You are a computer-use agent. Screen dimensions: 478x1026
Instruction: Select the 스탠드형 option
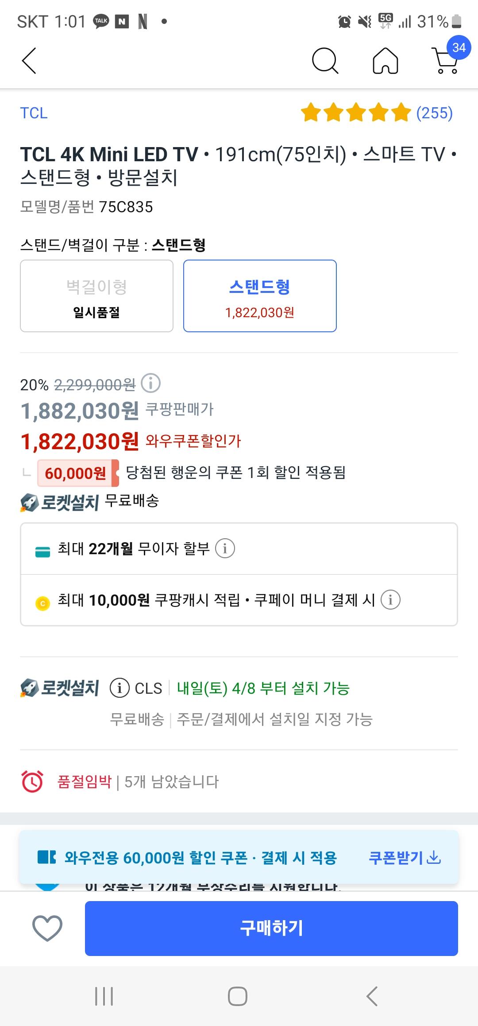pos(260,296)
